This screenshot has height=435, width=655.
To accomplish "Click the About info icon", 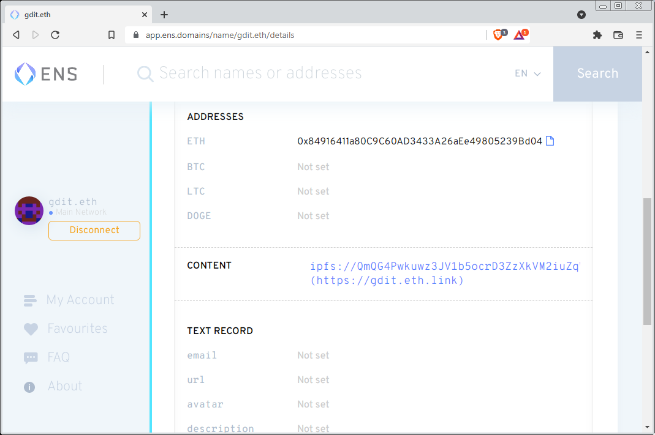I will [x=29, y=387].
